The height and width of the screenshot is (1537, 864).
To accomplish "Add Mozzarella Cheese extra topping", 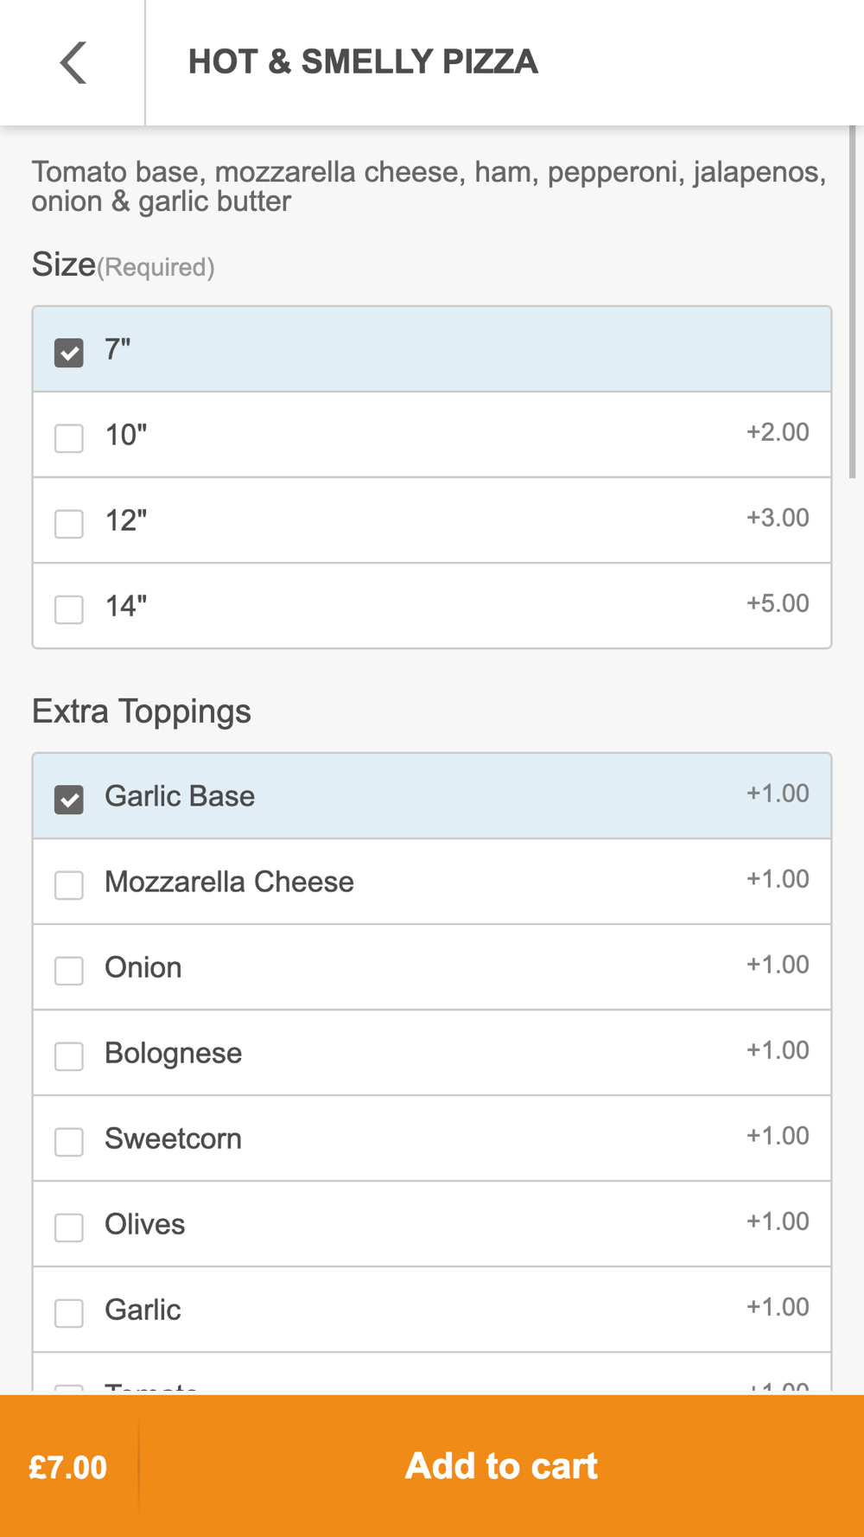I will [69, 884].
